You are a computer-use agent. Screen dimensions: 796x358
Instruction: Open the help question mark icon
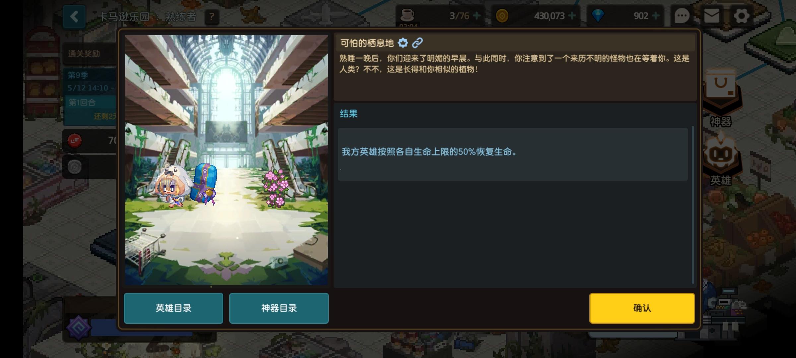(x=212, y=17)
